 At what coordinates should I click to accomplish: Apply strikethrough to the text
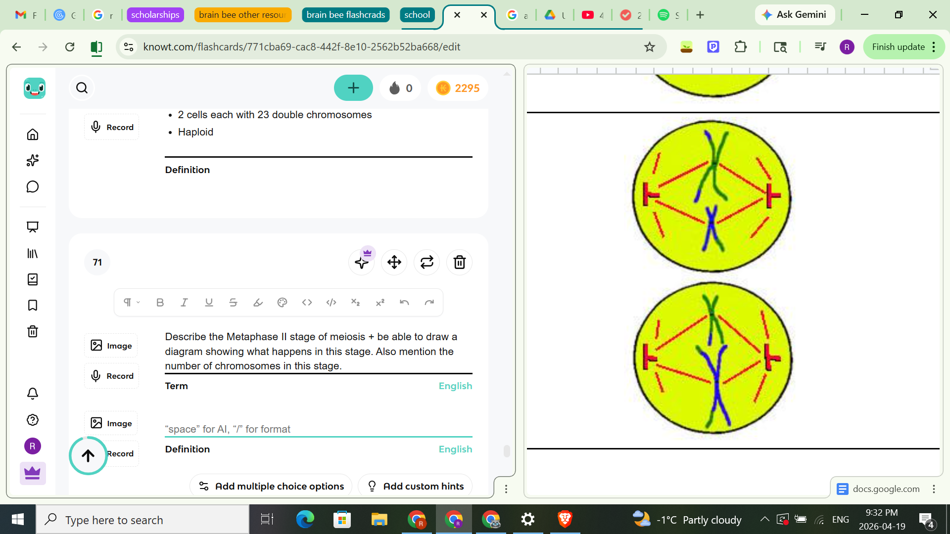coord(233,302)
